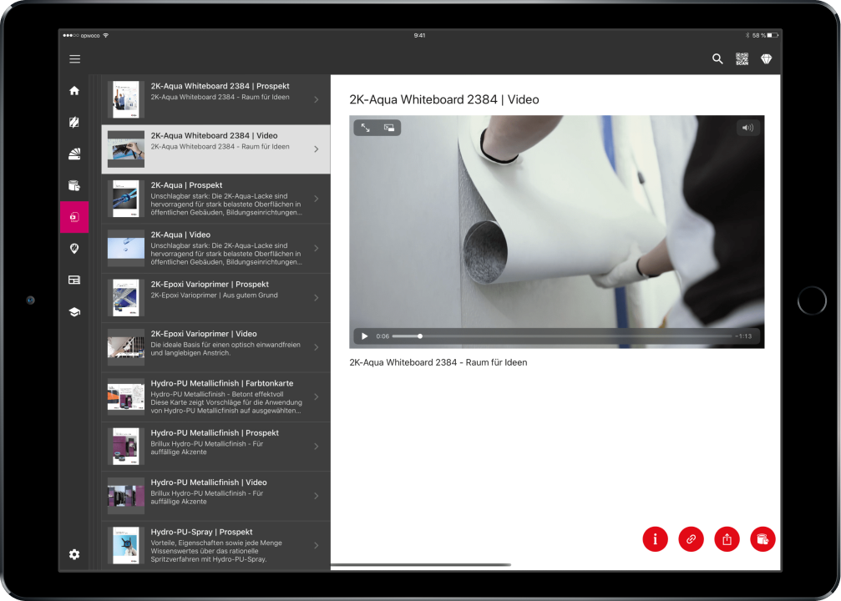Select 'Hydro-PU Metallicfinish | Video' title
The width and height of the screenshot is (841, 601).
[x=209, y=482]
